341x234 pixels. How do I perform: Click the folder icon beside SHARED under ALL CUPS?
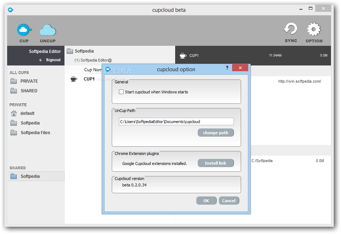[x=14, y=91]
